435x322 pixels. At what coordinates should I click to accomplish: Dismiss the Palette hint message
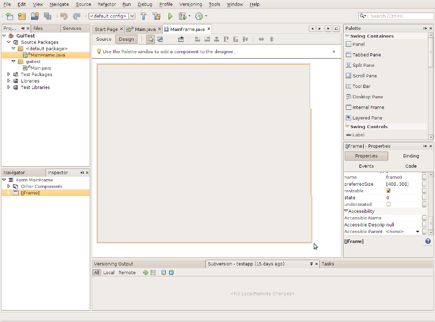[x=334, y=52]
